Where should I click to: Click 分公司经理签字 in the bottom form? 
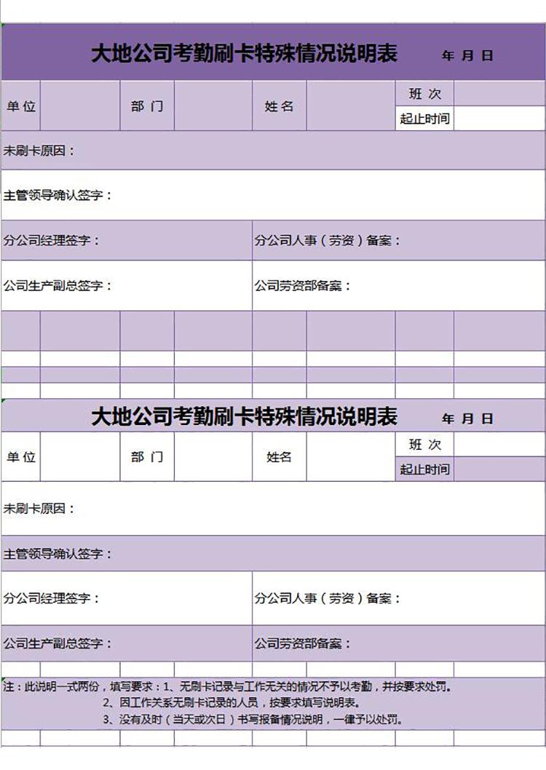point(127,598)
